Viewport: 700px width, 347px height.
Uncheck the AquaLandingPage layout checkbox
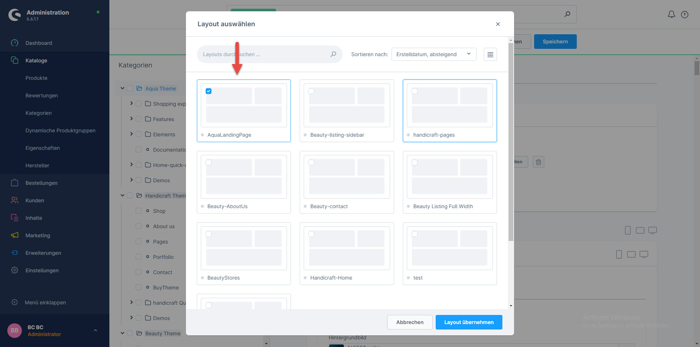pos(209,91)
